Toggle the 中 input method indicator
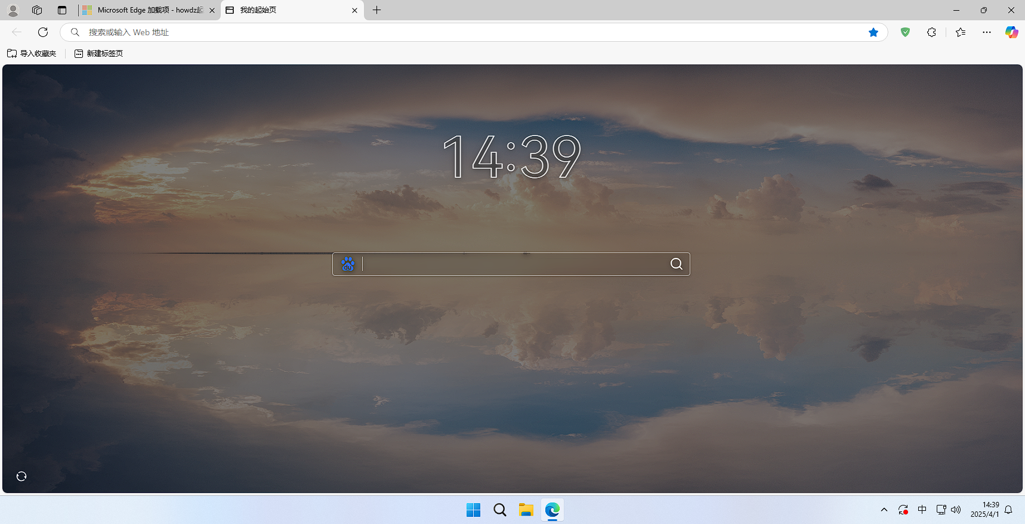 [922, 510]
